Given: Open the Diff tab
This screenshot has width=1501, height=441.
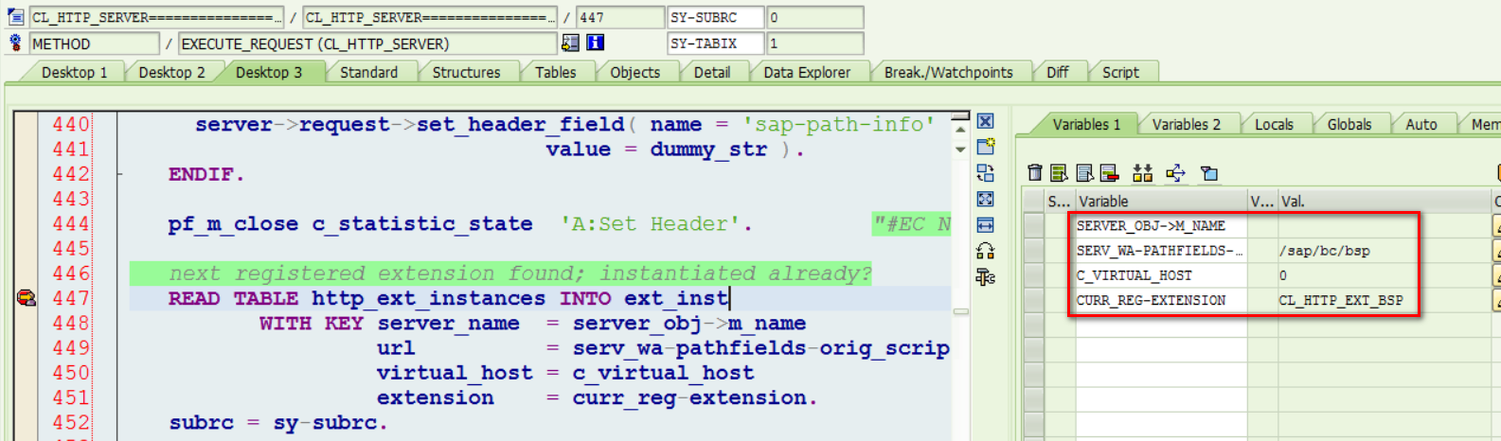Looking at the screenshot, I should (x=1057, y=72).
